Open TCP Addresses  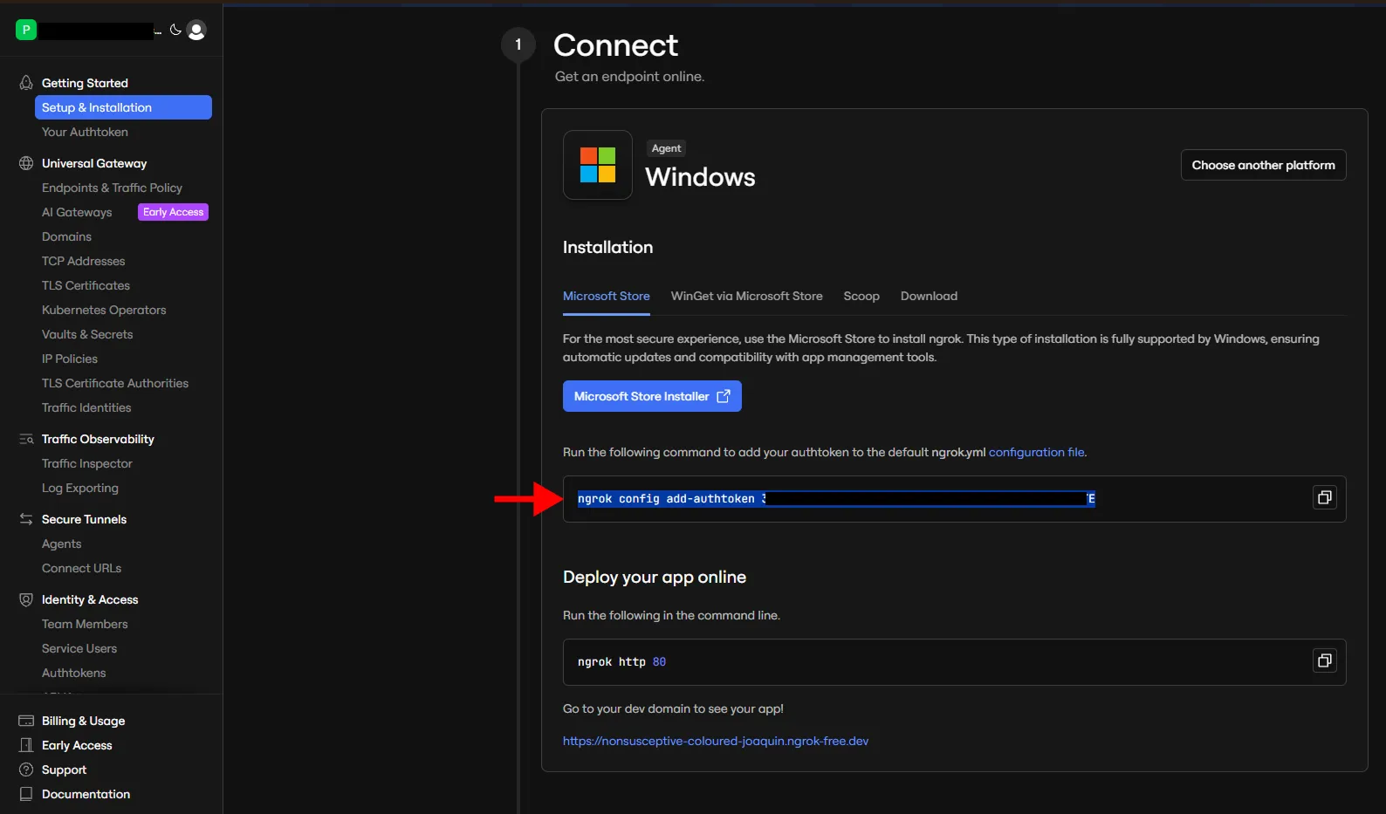(83, 261)
